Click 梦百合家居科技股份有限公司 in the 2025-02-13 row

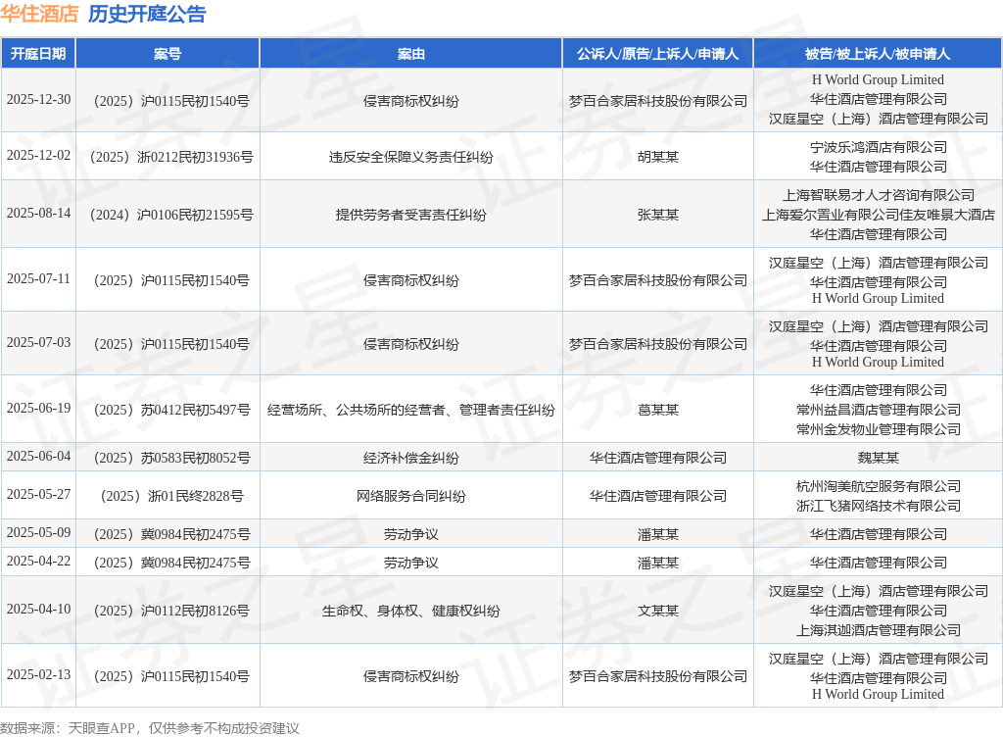click(658, 677)
